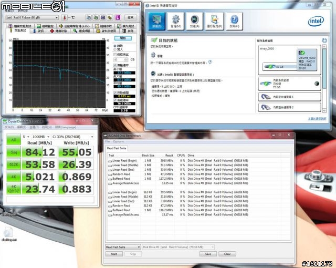Click the Start button in AIDA64 Disk Benchmark

click(x=114, y=254)
